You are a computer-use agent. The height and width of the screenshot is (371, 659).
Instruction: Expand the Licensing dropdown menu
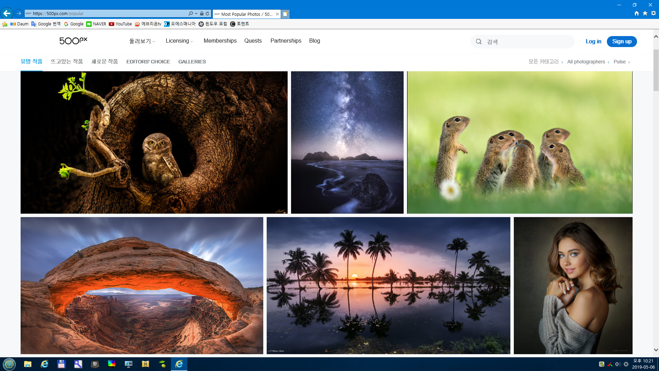(179, 41)
